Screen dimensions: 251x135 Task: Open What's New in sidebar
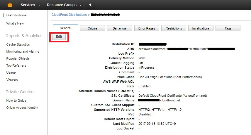[15, 23]
